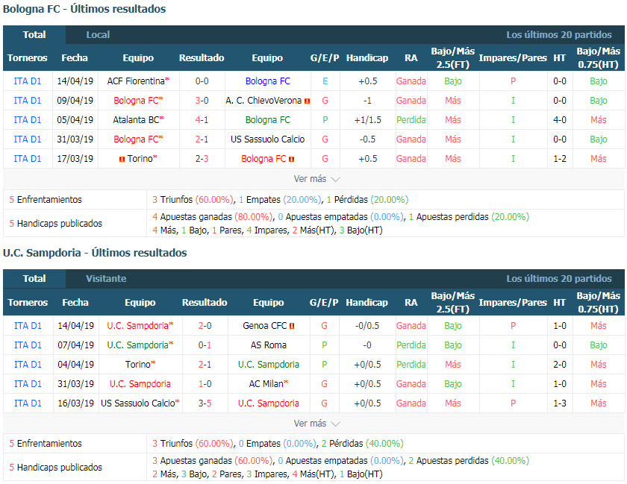This screenshot has height=484, width=627.
Task: Click Handicap header in Sampdoria table
Action: tap(366, 303)
